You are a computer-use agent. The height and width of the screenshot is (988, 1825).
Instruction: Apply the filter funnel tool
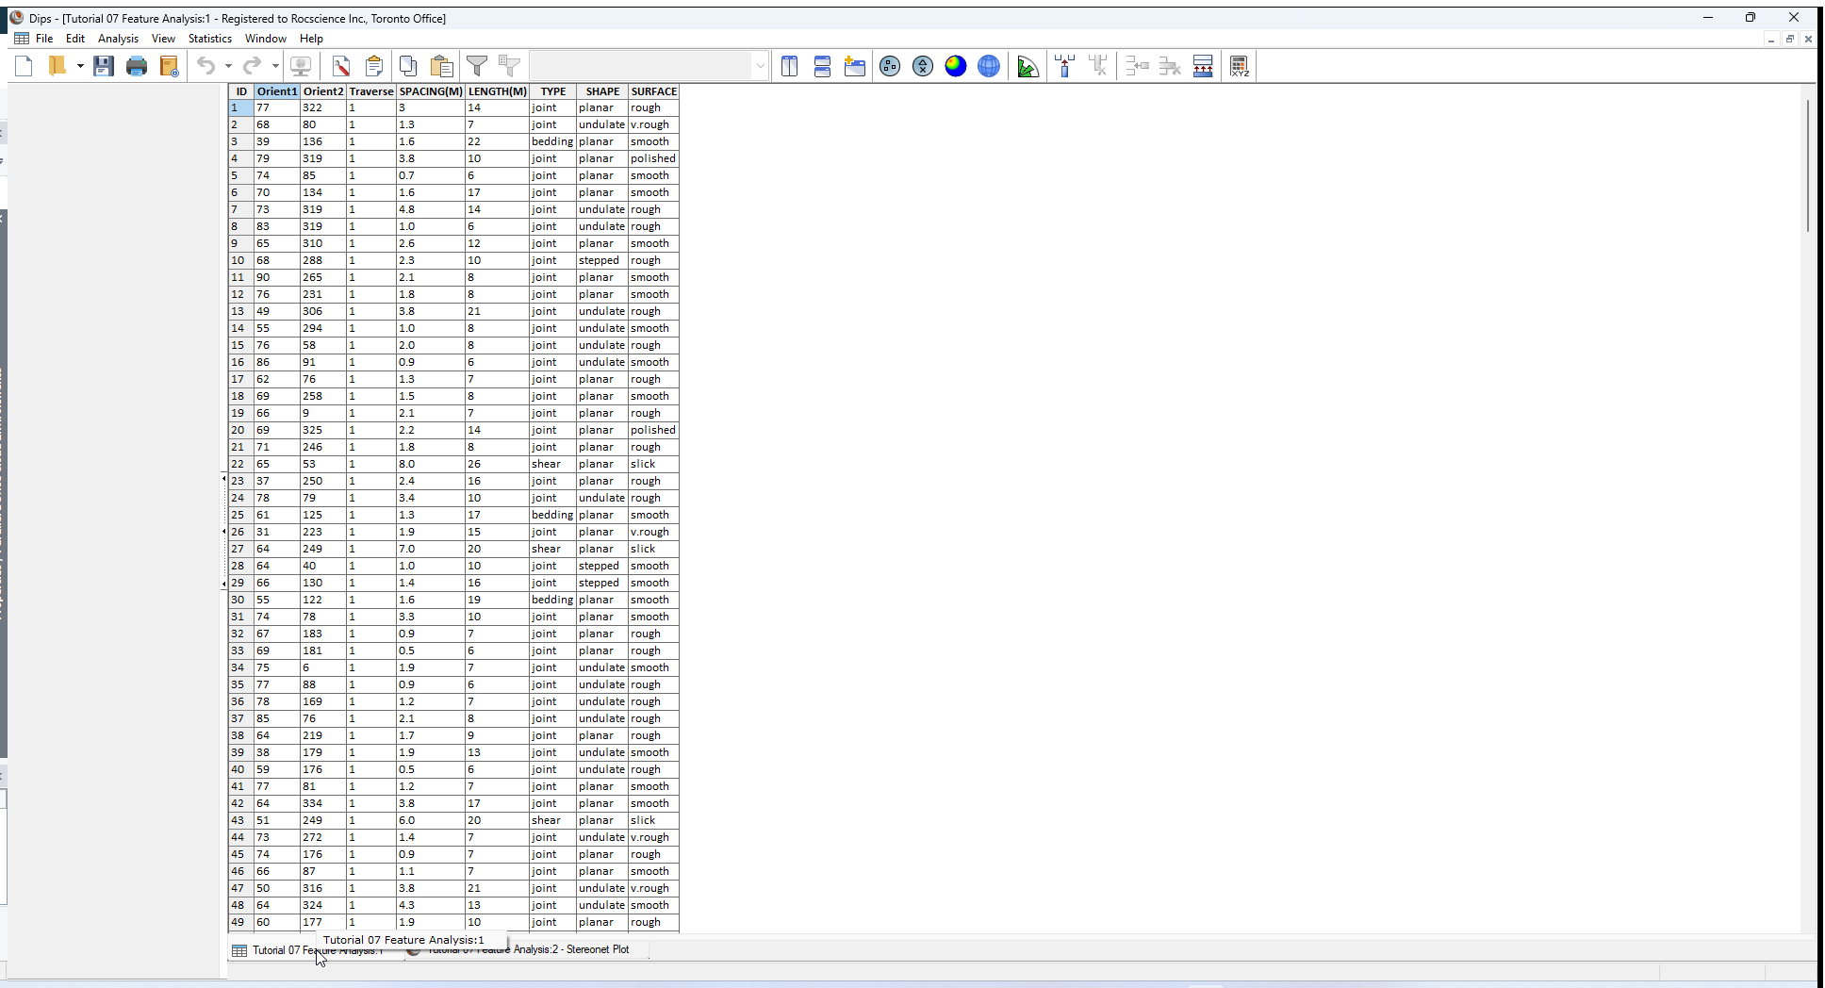coord(478,66)
